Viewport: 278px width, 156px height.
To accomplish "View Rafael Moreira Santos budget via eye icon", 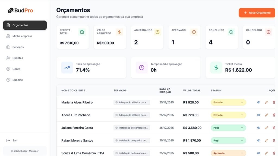I will (258, 141).
